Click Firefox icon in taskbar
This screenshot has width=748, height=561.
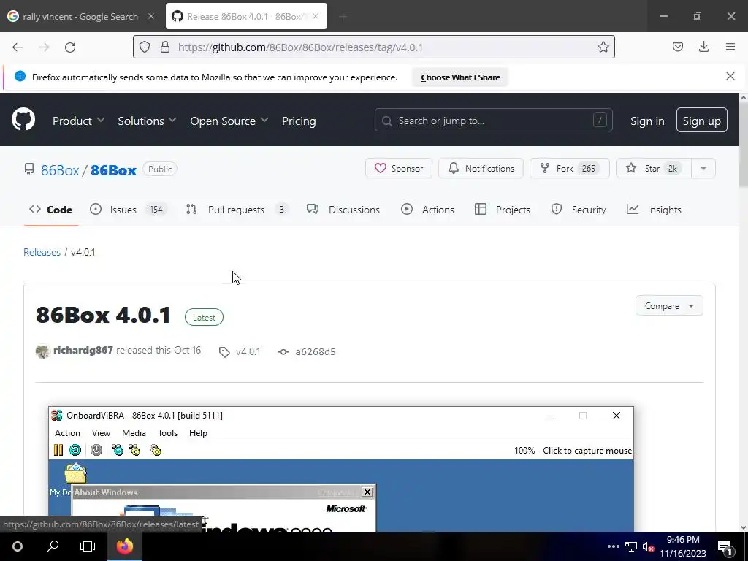(x=124, y=546)
